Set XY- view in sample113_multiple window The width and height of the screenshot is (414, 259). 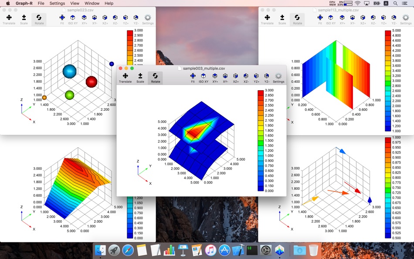353,20
